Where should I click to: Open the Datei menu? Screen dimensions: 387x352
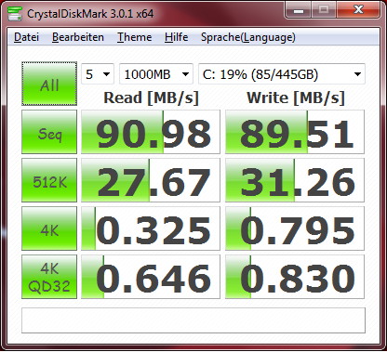(x=26, y=37)
